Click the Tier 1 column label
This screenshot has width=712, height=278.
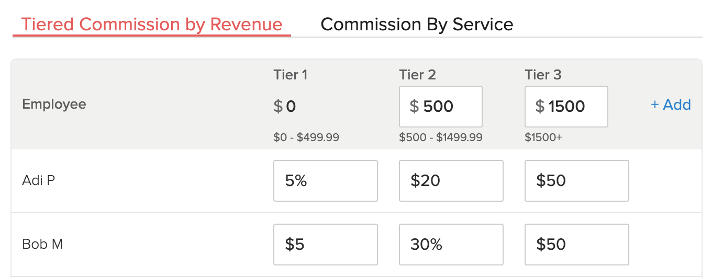(x=290, y=75)
